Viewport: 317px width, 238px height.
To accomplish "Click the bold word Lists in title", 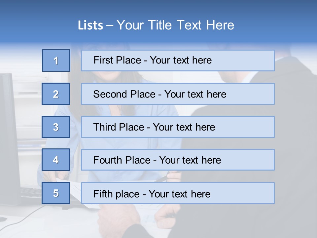I will [x=90, y=25].
